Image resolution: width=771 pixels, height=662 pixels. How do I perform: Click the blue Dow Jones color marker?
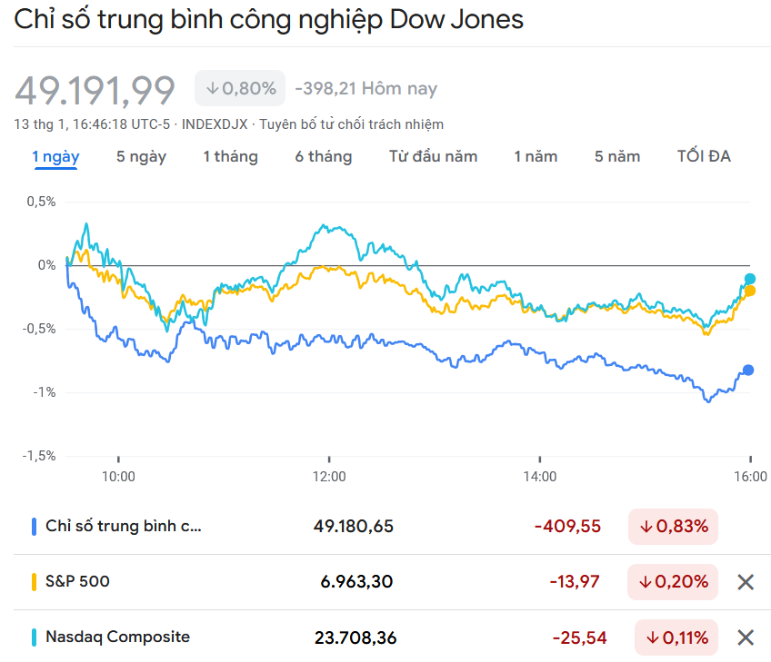[x=34, y=526]
